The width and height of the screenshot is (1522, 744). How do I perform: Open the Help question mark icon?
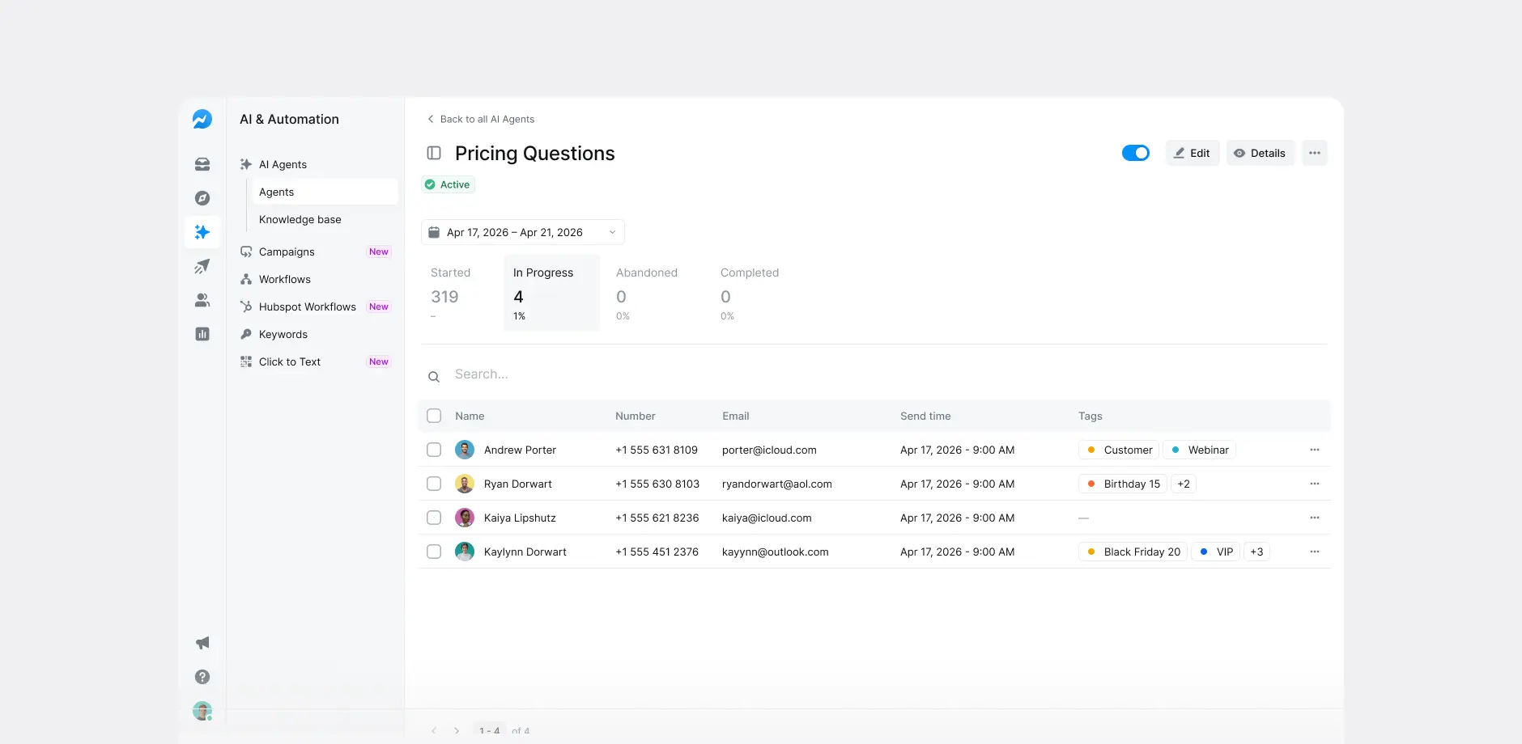202,677
